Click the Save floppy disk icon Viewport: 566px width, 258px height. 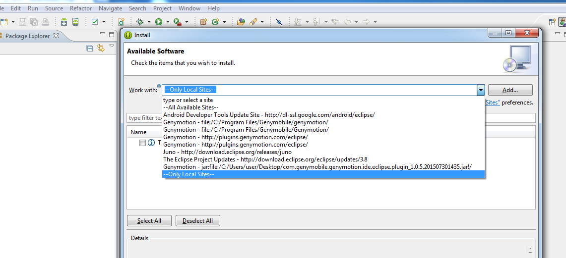(23, 22)
